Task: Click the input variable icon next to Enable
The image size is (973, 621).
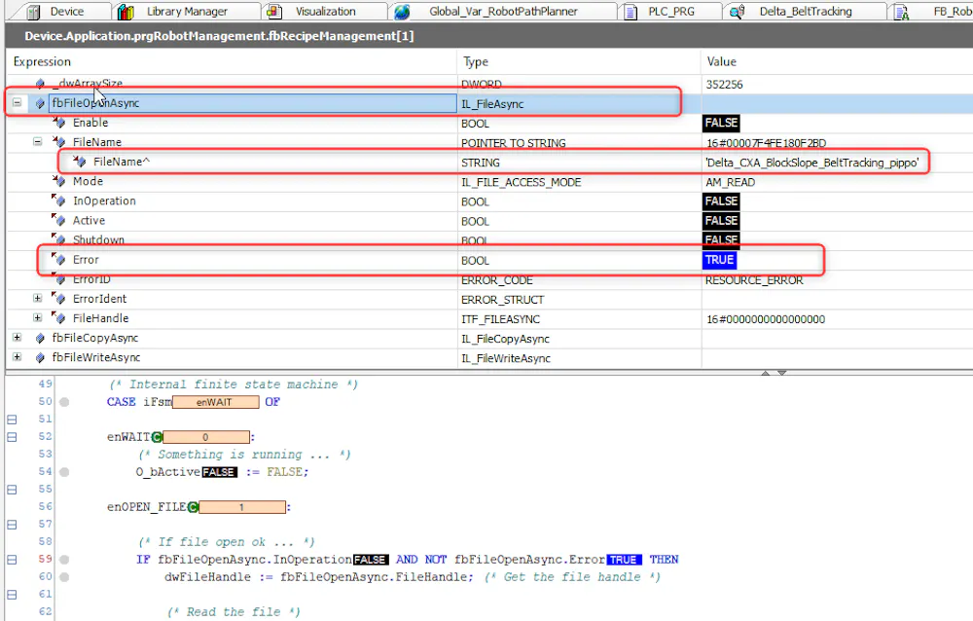Action: [x=59, y=123]
